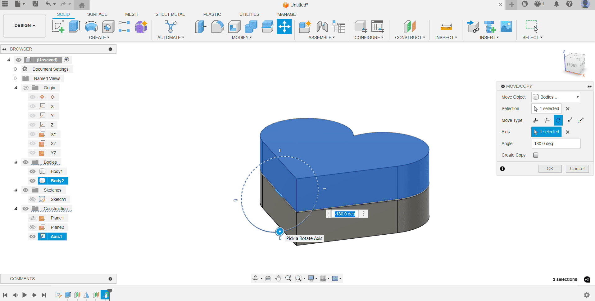
Task: Select the Offset Face tool
Action: [267, 27]
